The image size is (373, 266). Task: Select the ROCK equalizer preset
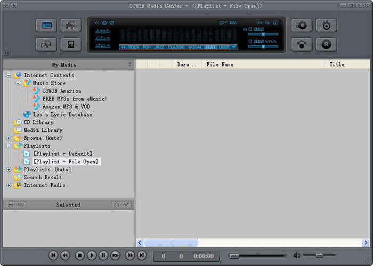pyautogui.click(x=134, y=47)
